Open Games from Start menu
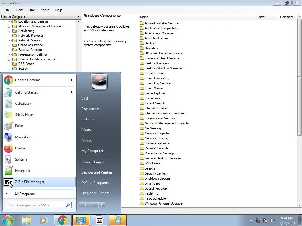The image size is (302, 226). point(87,141)
